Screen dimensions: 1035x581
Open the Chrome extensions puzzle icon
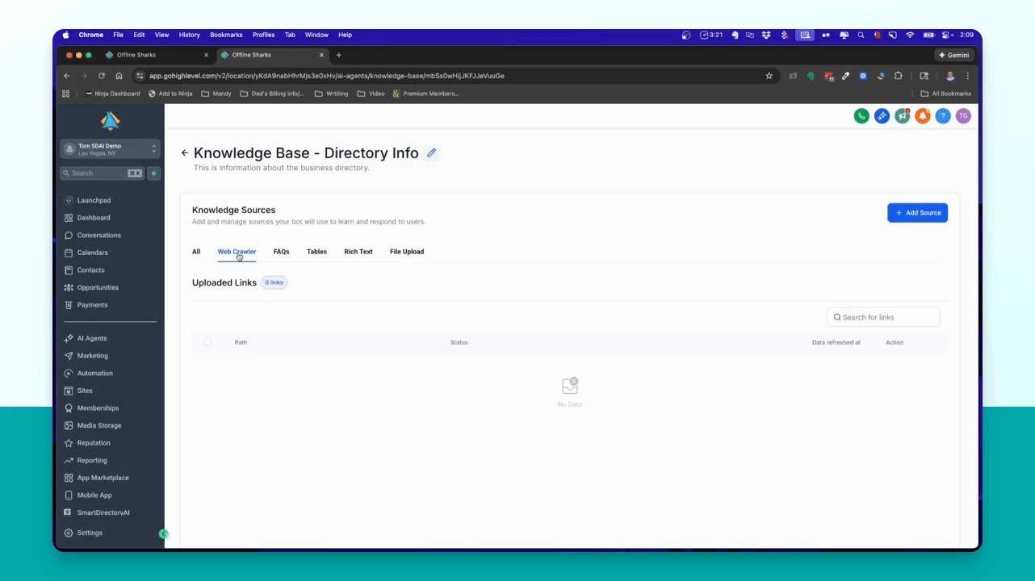point(899,76)
